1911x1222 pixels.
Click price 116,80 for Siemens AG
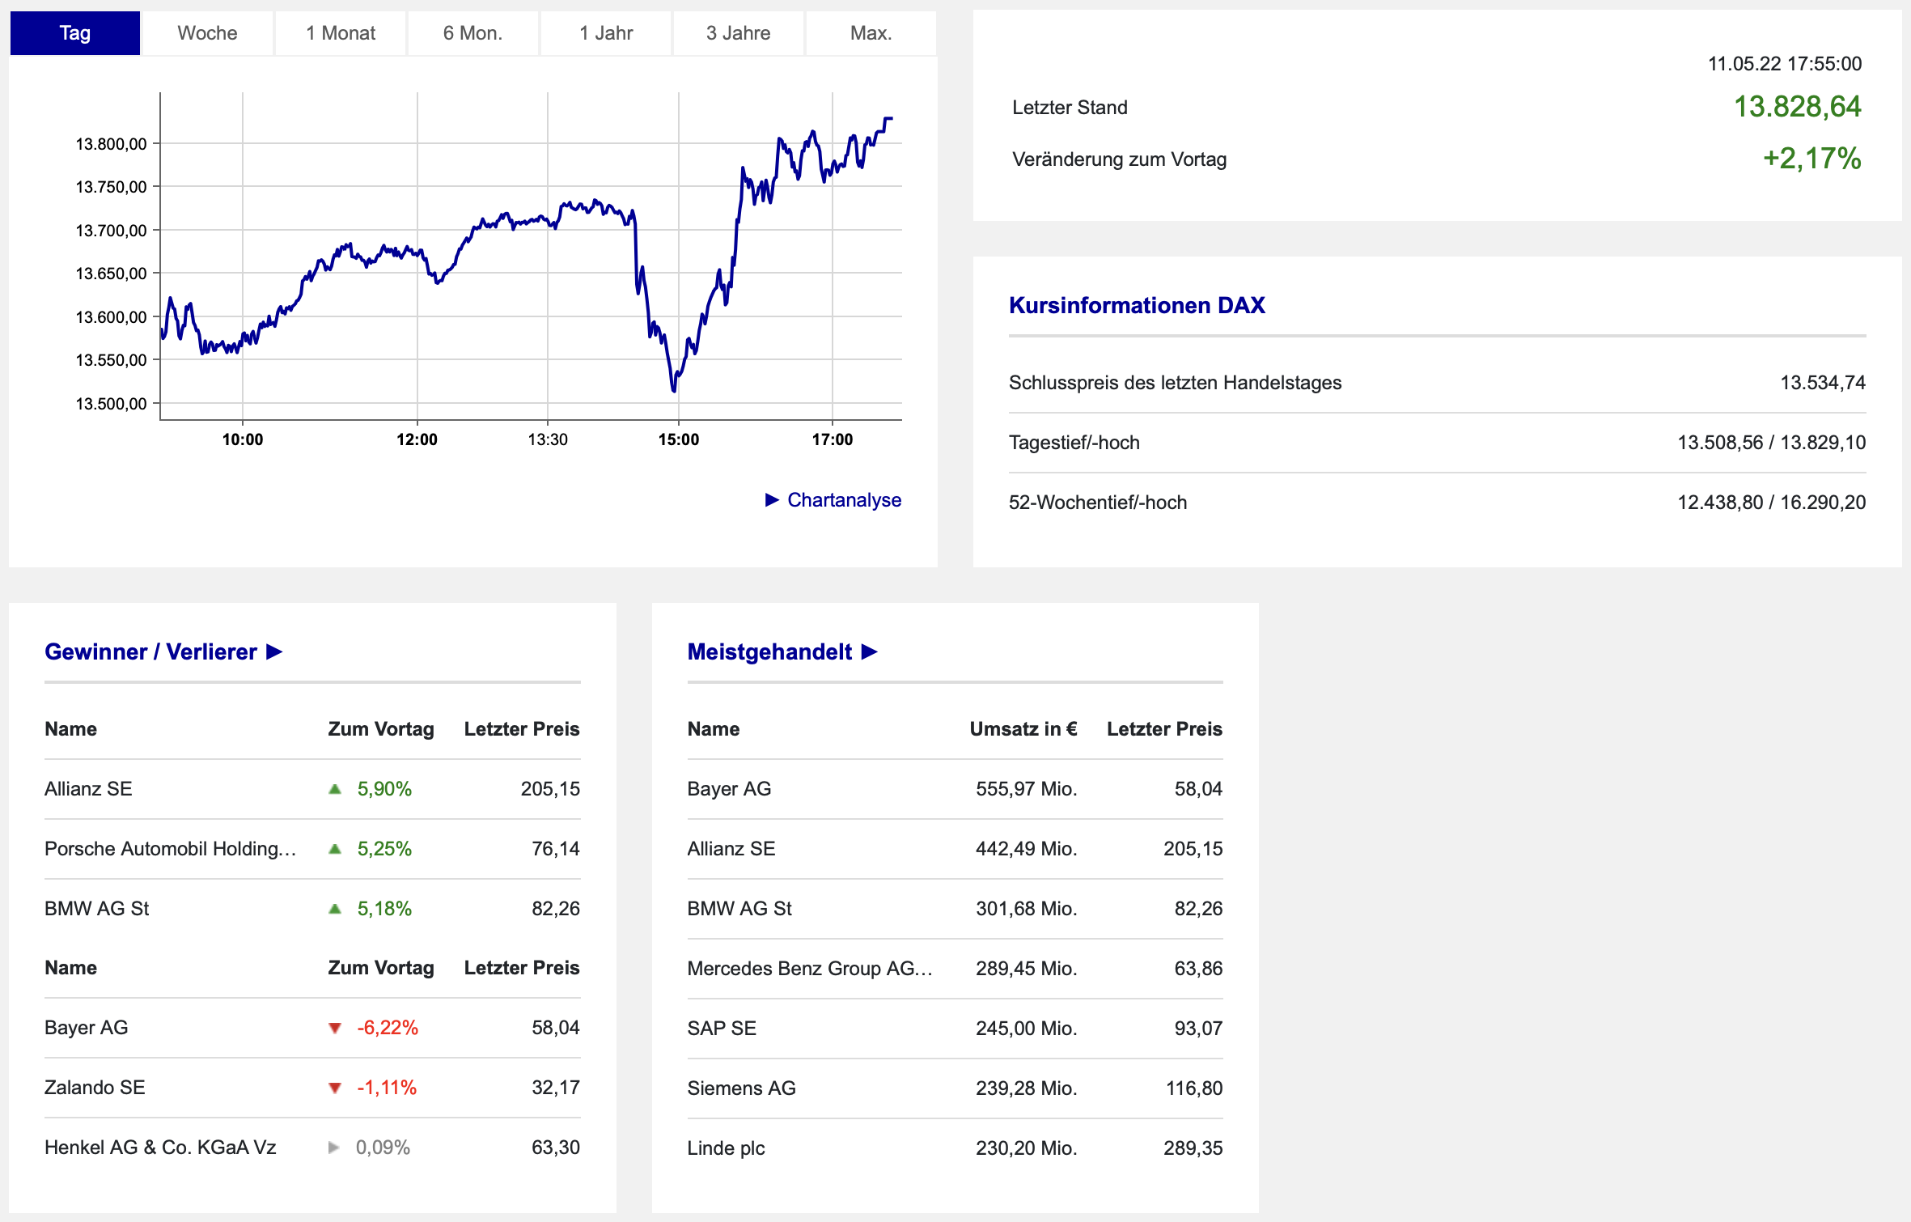1194,1088
